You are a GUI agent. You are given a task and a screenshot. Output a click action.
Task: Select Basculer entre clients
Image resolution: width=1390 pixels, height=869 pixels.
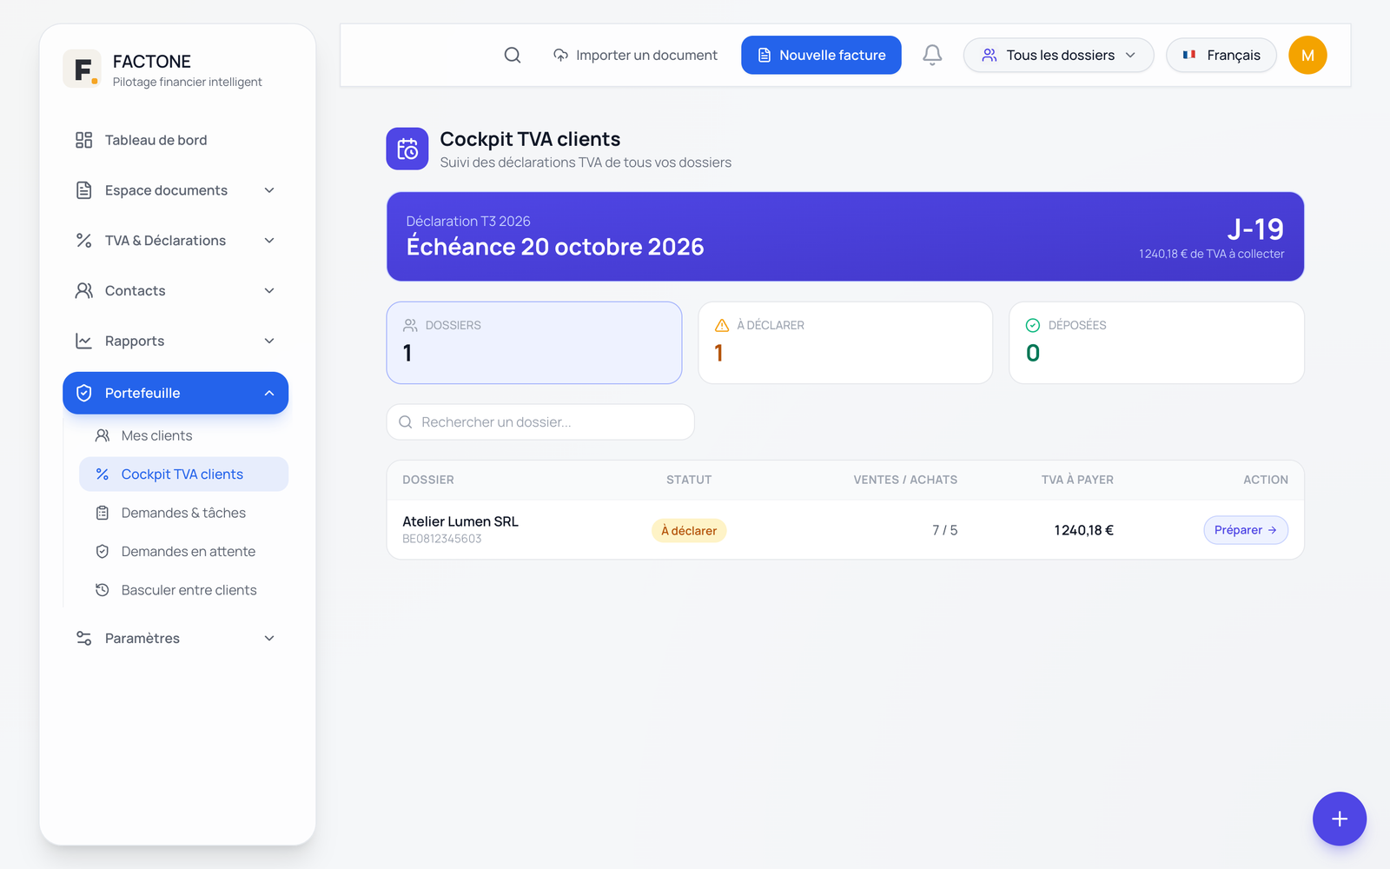[183, 590]
